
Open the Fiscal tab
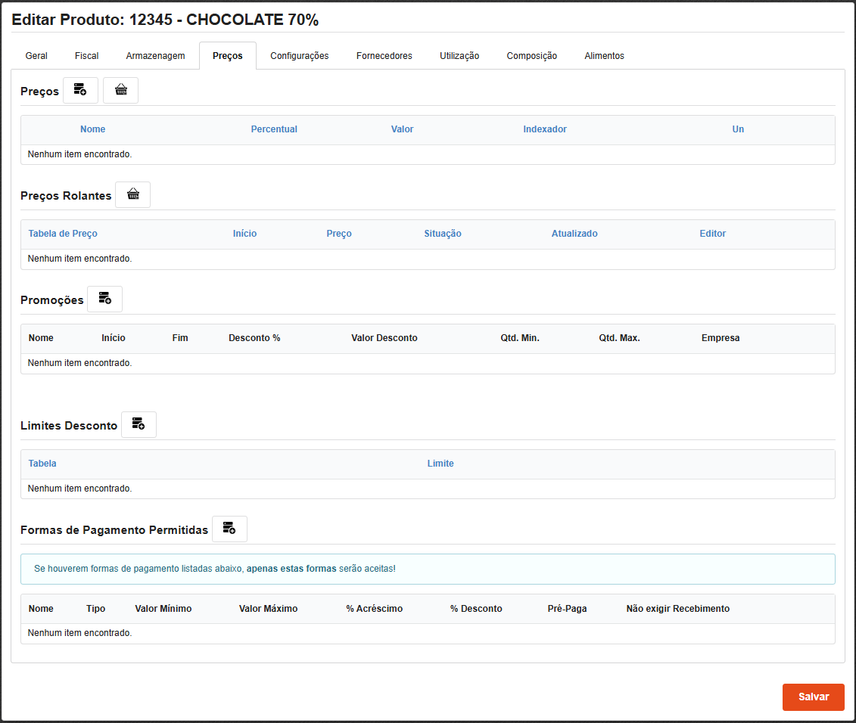87,56
